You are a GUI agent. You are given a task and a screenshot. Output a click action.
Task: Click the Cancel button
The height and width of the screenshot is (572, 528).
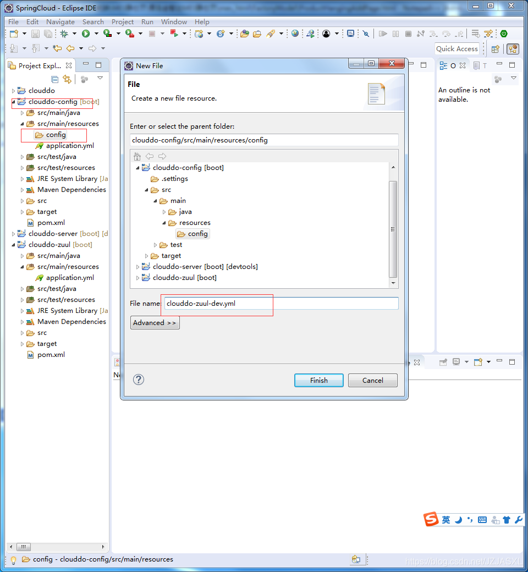[x=372, y=380]
